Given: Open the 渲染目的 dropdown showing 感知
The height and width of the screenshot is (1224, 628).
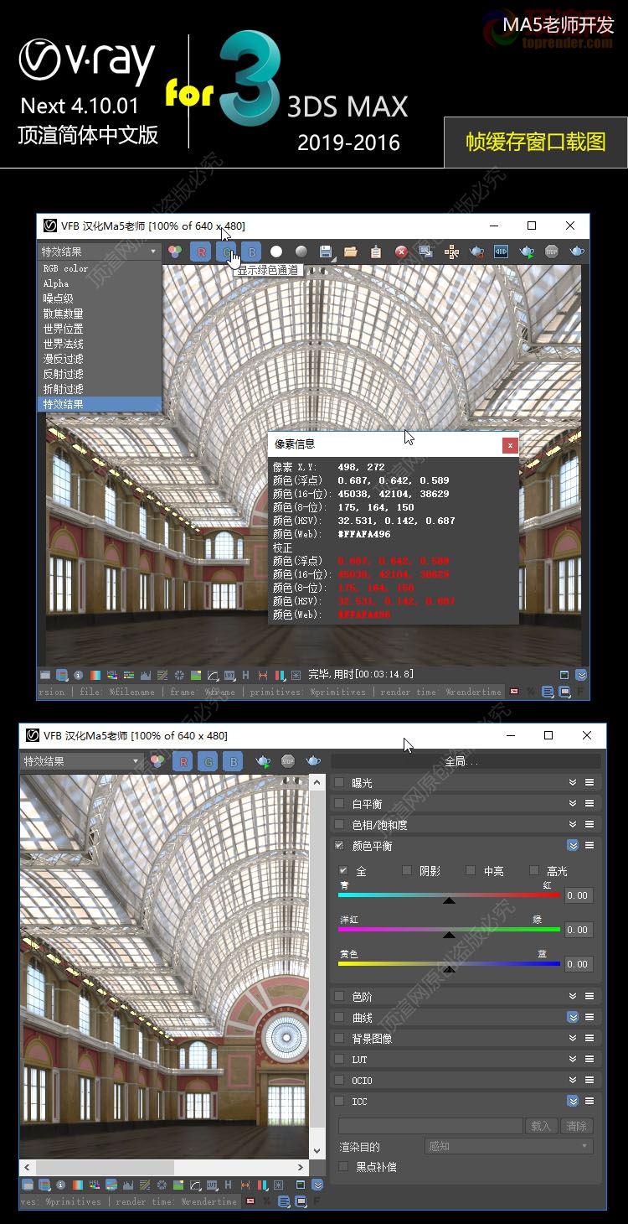Looking at the screenshot, I should (509, 1146).
